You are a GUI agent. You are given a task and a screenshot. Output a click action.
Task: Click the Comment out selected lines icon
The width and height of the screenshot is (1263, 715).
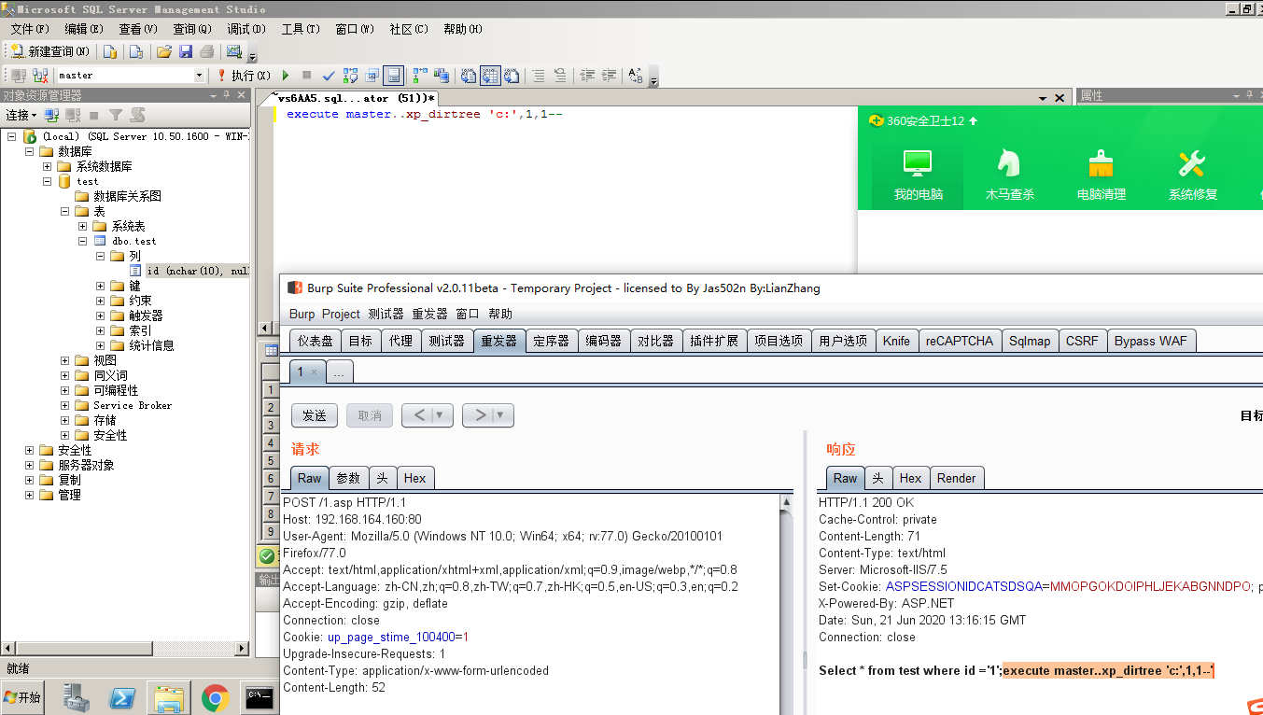tap(539, 75)
